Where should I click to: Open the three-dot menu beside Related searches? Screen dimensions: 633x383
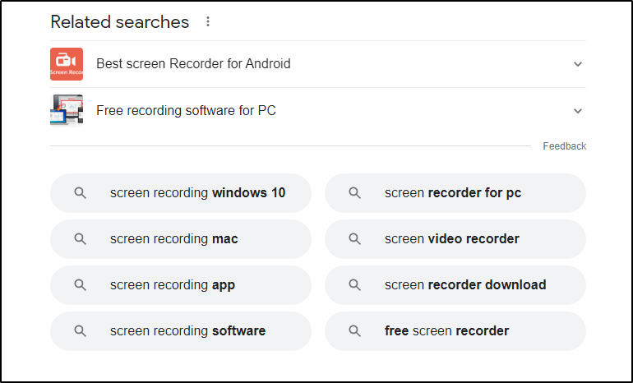pyautogui.click(x=208, y=22)
